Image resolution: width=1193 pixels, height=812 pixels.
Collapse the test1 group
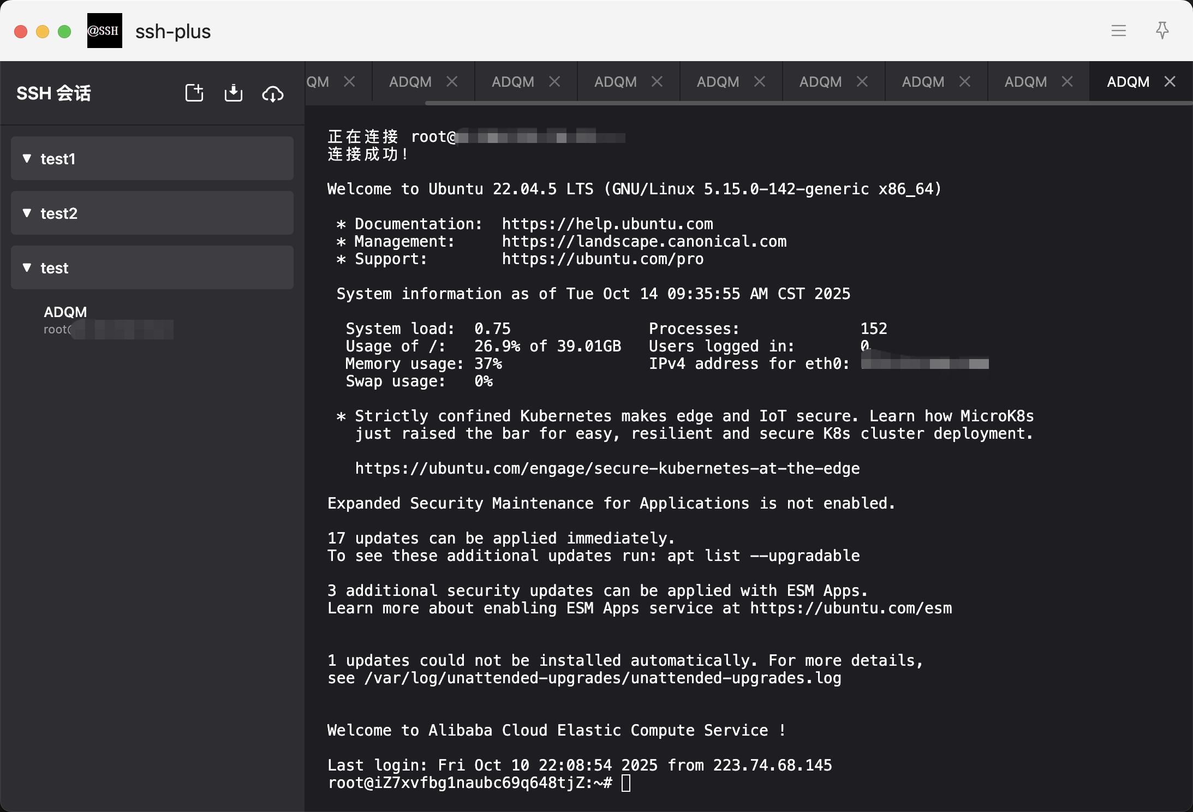click(27, 158)
